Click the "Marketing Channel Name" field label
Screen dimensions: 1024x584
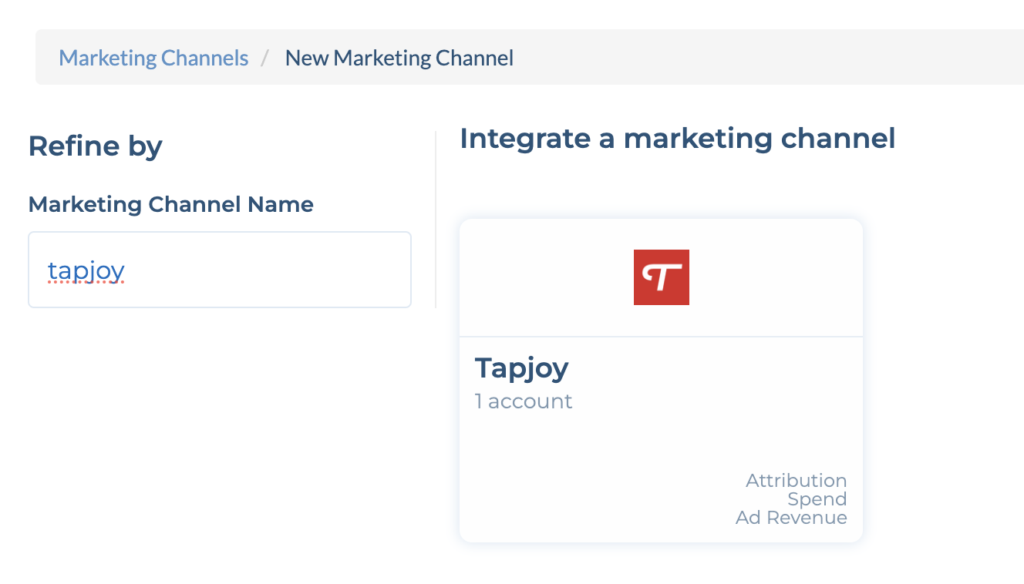point(171,205)
